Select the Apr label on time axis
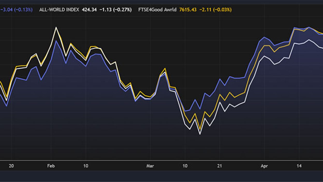 (x=264, y=166)
